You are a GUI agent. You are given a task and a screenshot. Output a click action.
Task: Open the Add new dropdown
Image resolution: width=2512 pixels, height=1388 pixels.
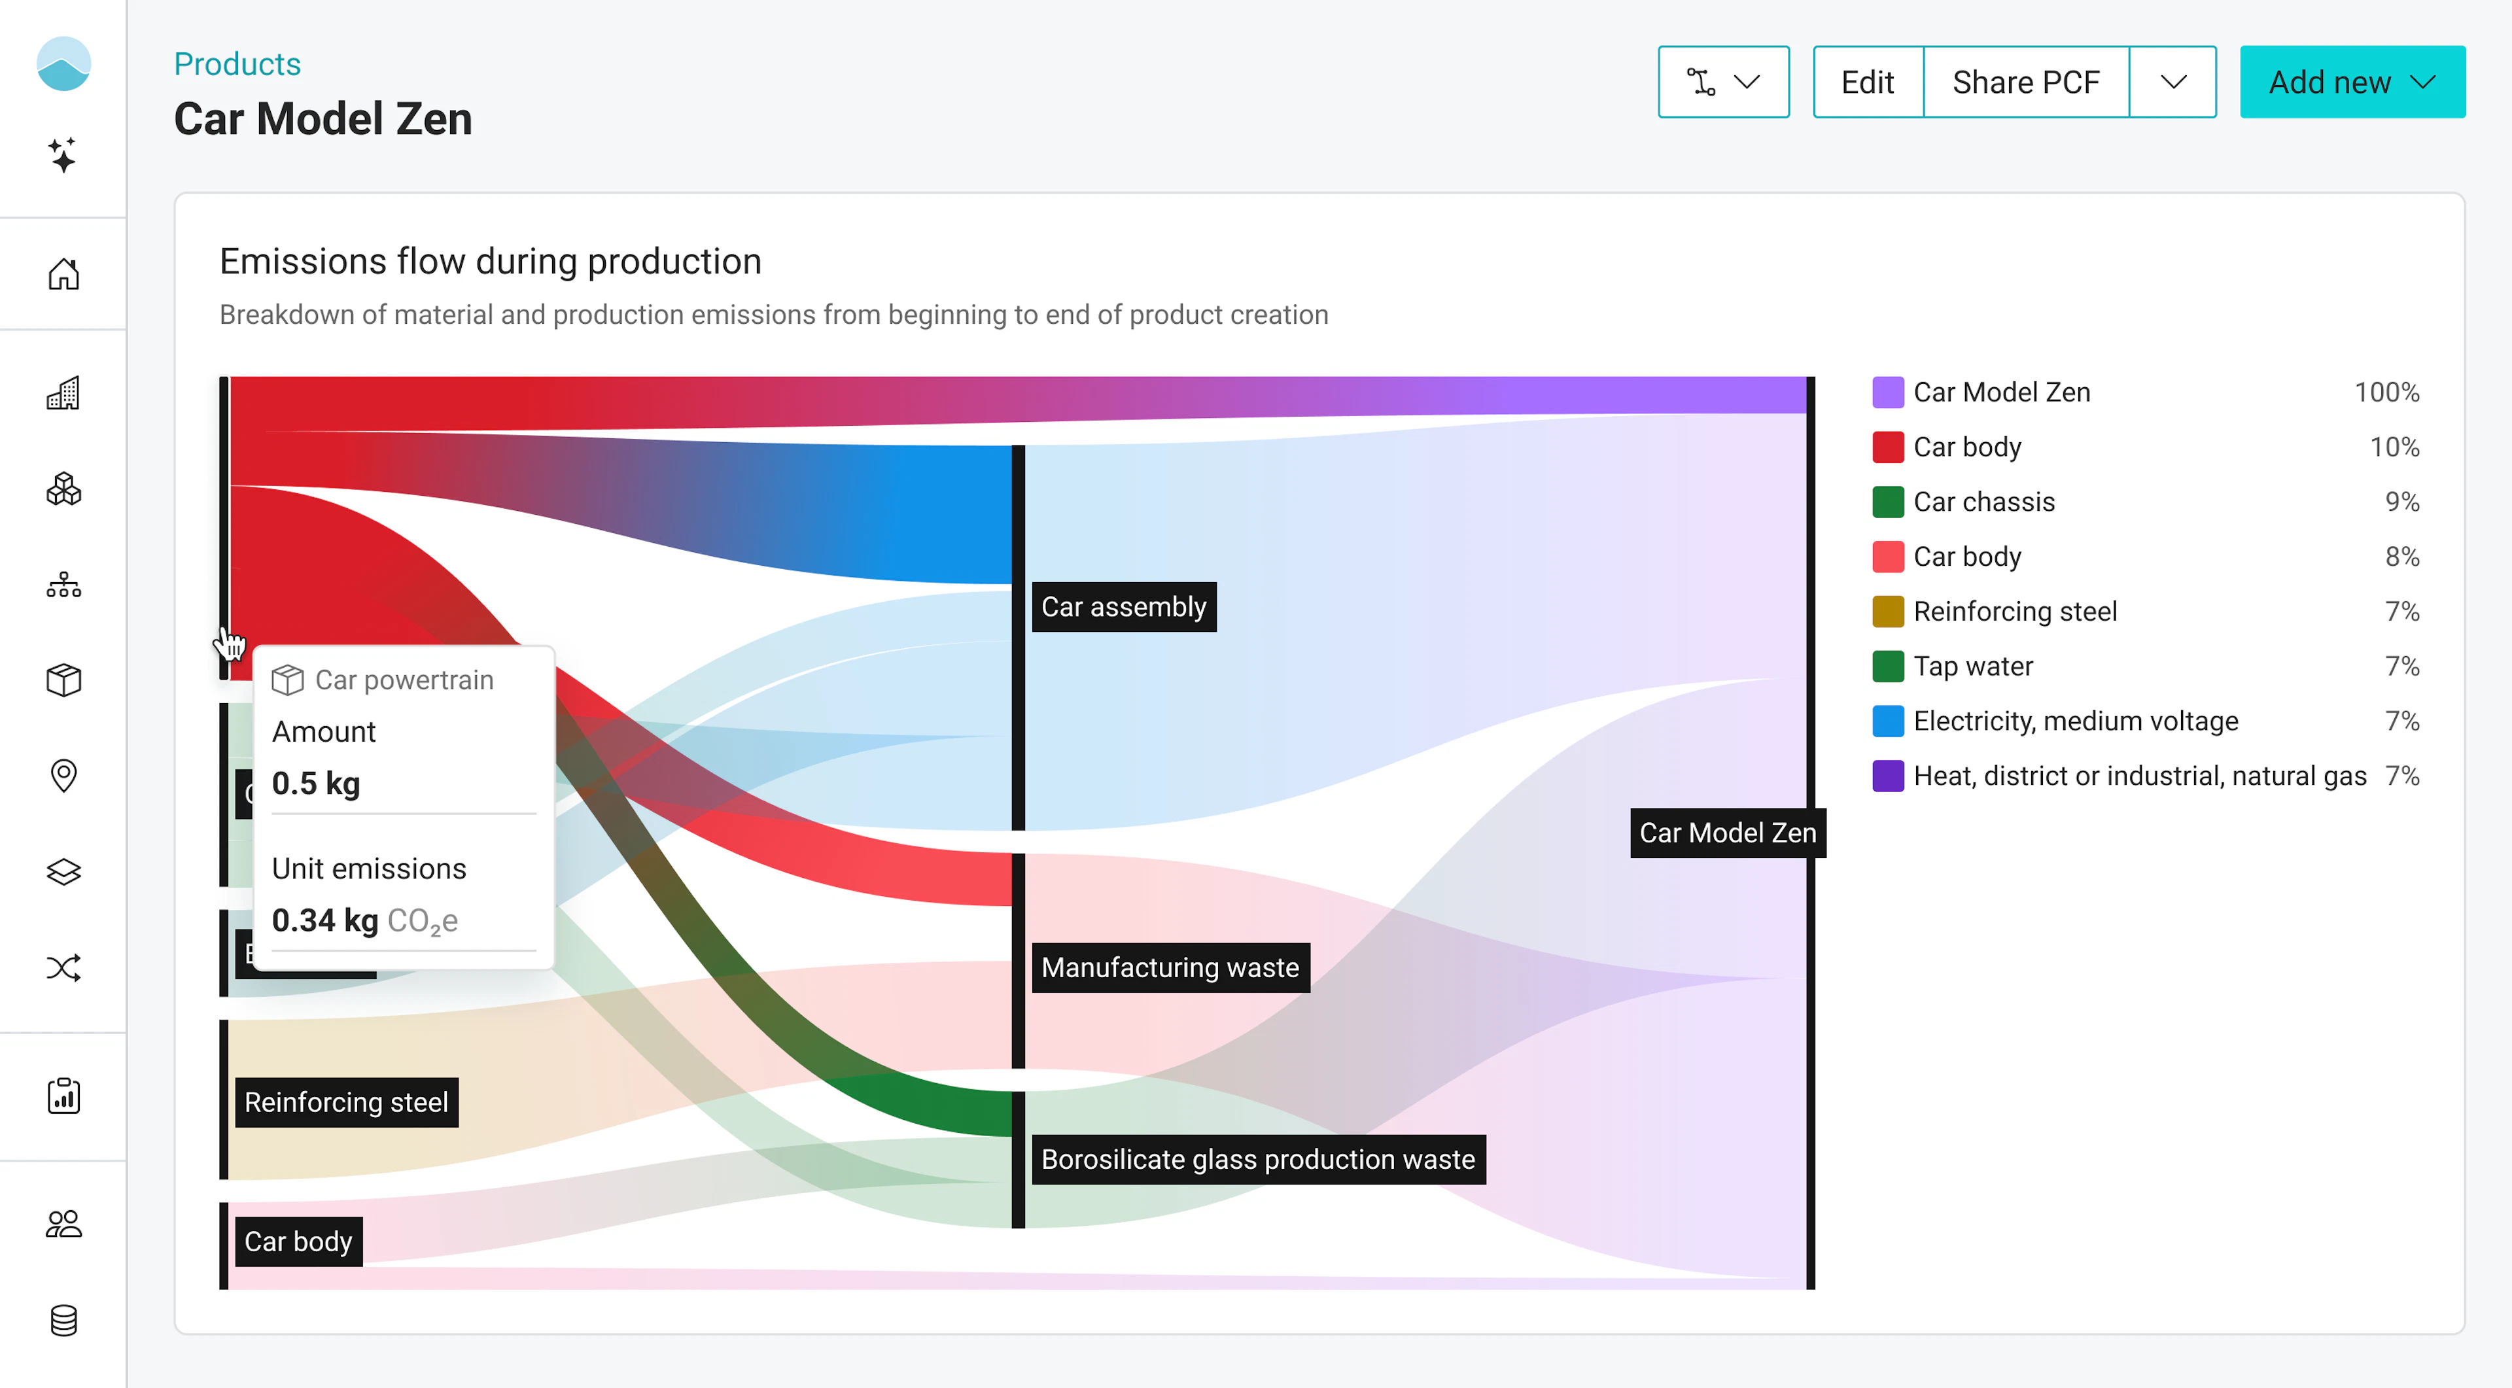click(x=2351, y=82)
